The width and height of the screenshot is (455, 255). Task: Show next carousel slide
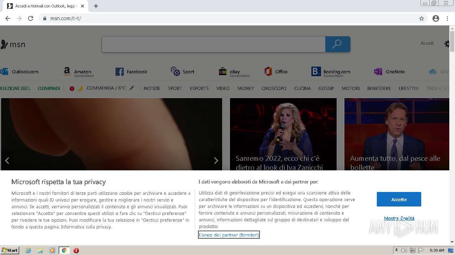coord(216,160)
